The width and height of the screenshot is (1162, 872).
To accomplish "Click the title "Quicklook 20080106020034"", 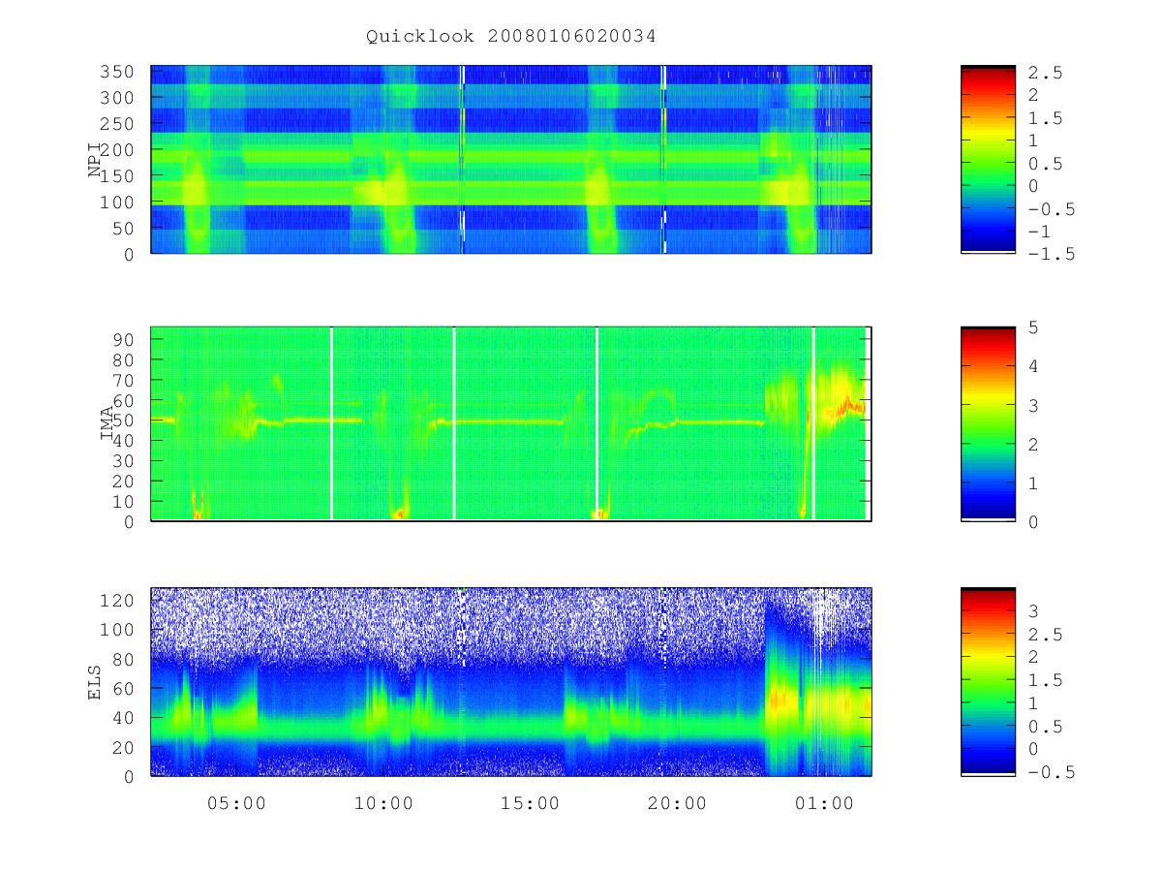I will [511, 37].
